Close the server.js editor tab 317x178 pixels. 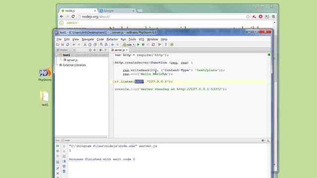(127, 50)
